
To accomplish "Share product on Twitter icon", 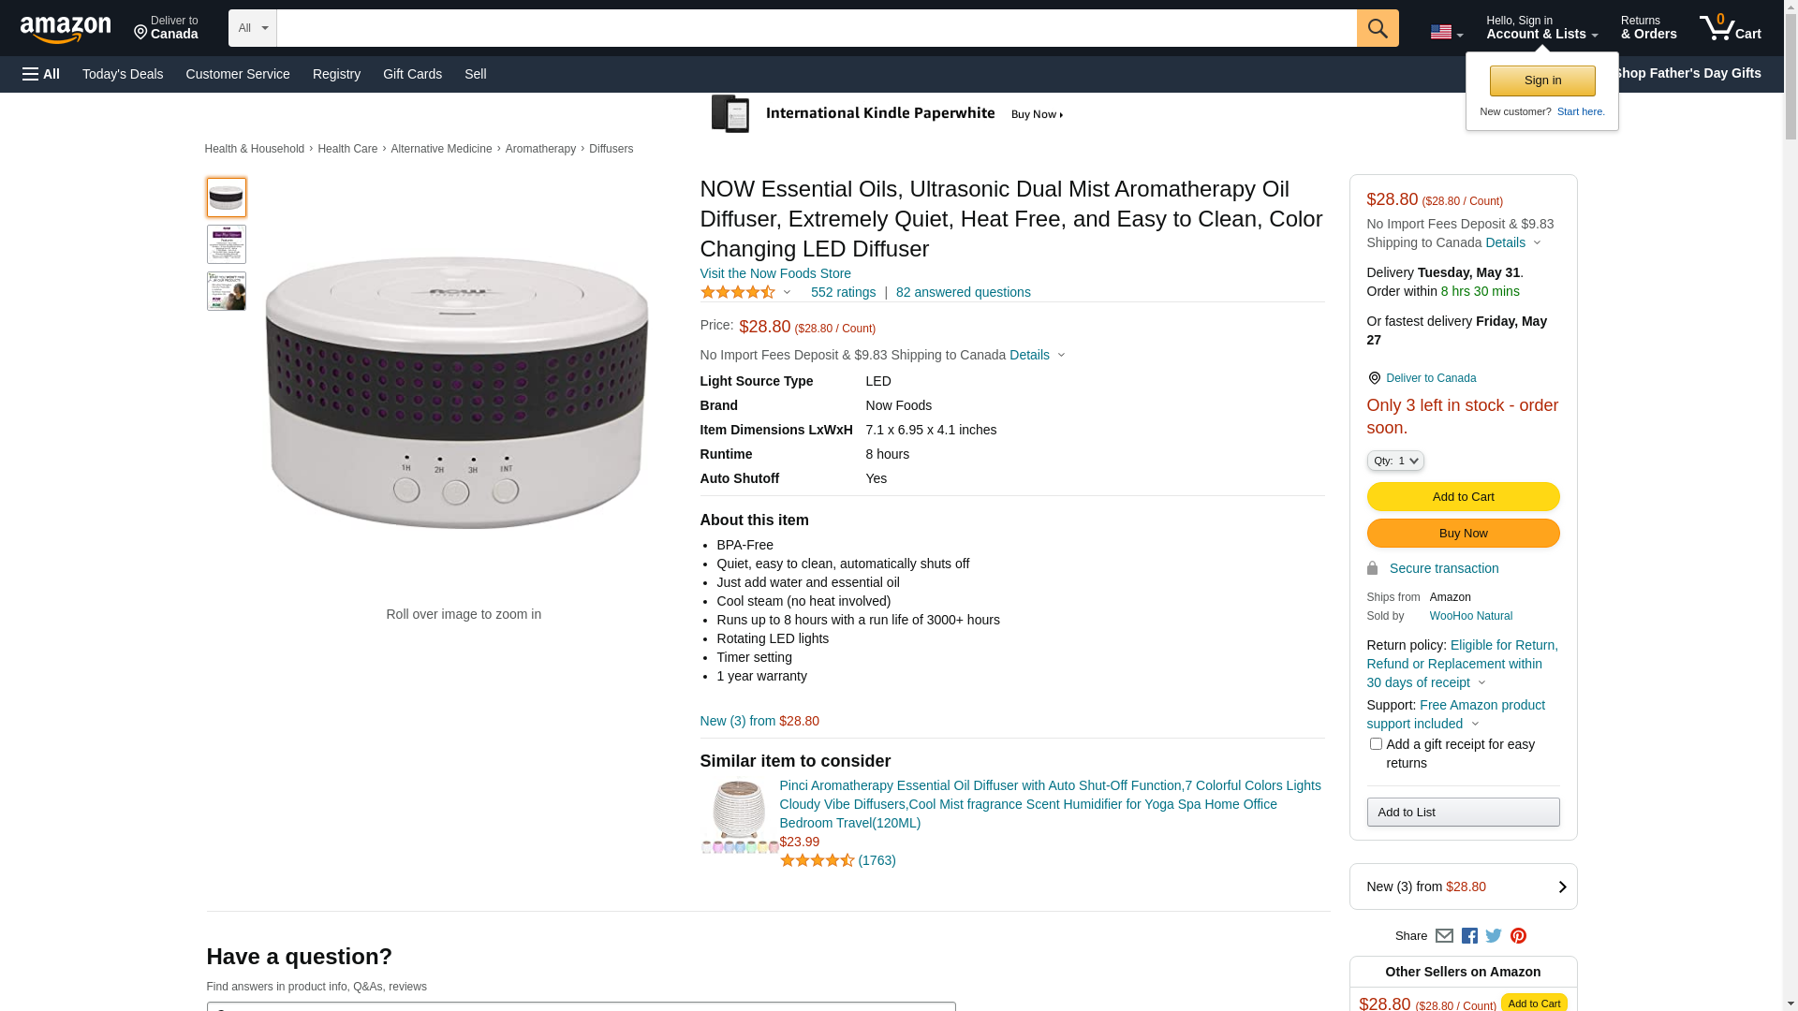I will [x=1494, y=935].
